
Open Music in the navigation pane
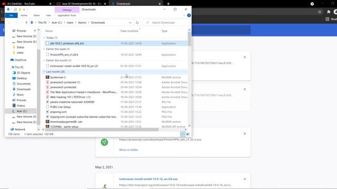pyautogui.click(x=20, y=94)
